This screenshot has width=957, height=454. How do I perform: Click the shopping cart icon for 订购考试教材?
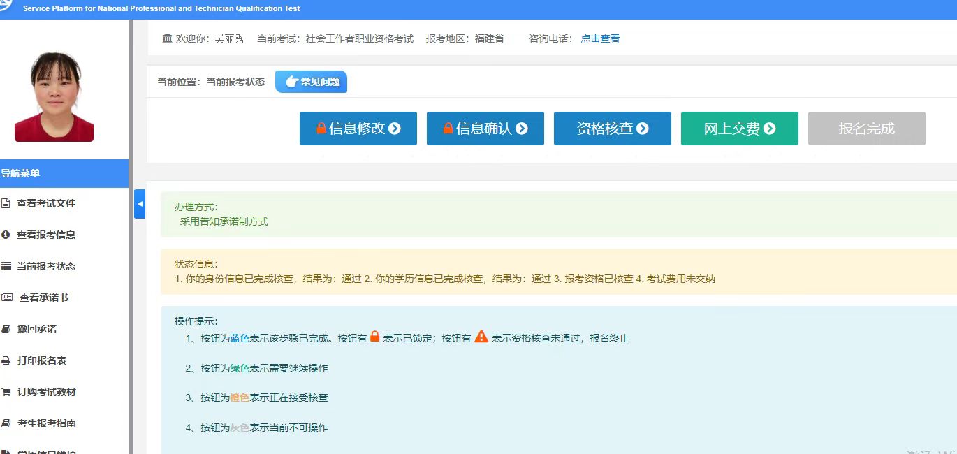[x=6, y=393]
